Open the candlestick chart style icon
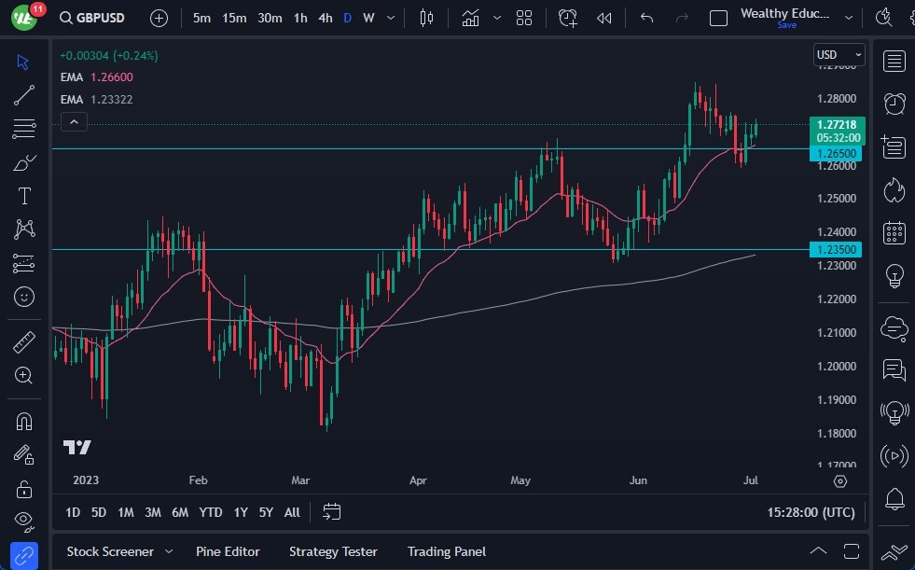915x570 pixels. click(x=427, y=18)
